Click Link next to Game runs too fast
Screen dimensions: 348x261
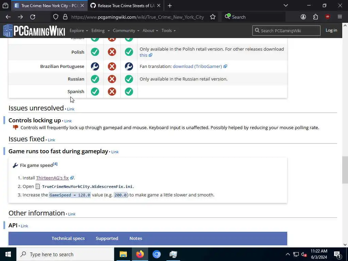click(x=115, y=152)
